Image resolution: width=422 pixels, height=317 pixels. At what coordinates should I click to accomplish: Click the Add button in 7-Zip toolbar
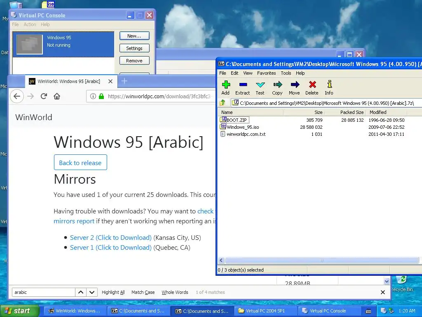click(x=225, y=88)
